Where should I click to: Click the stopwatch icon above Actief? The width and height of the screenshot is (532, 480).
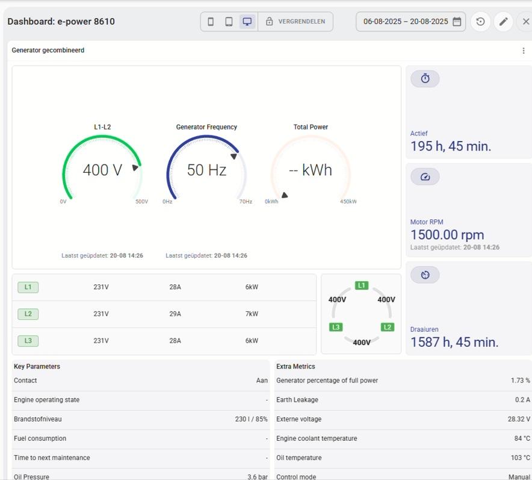425,79
